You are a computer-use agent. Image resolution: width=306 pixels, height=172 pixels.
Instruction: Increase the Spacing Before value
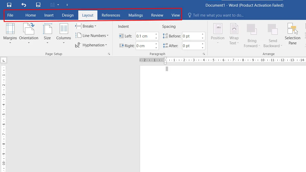point(203,34)
